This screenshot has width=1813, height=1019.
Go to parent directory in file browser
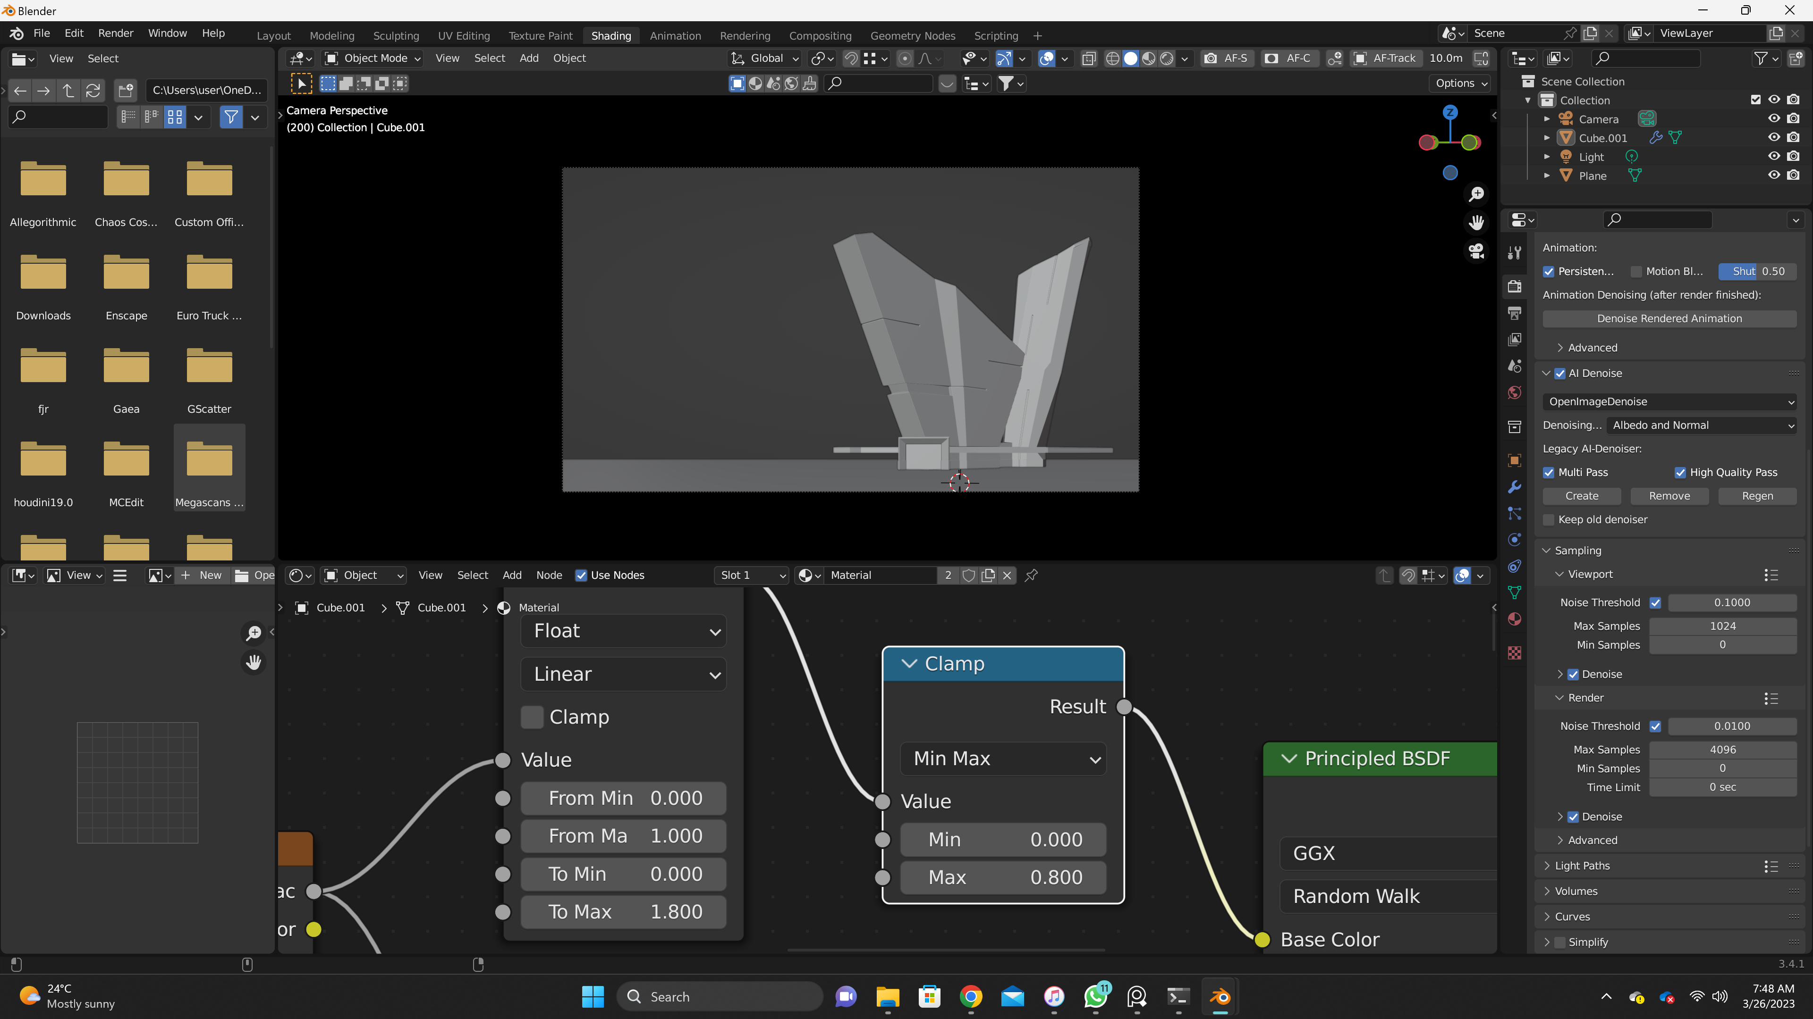(x=68, y=90)
